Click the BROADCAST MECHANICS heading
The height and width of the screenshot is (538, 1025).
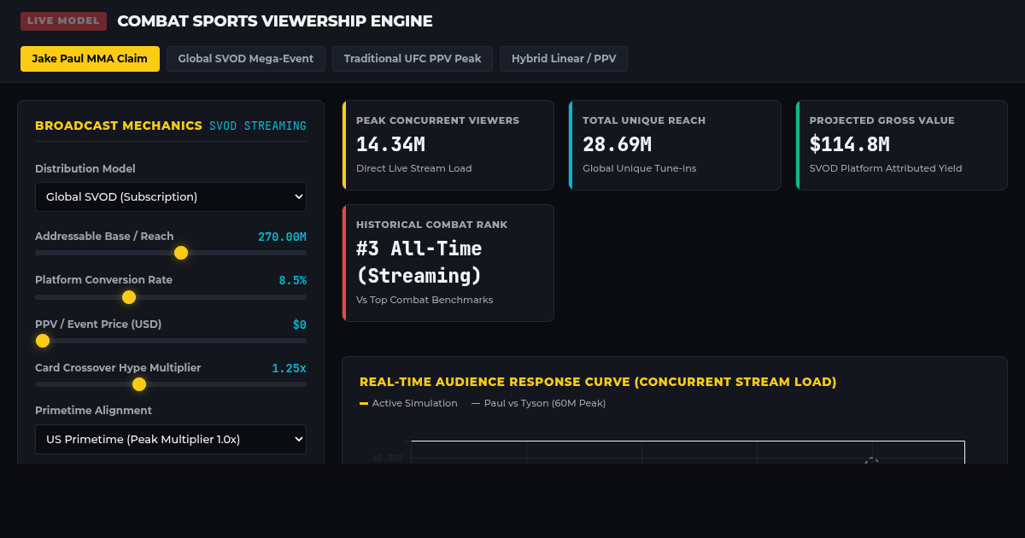pyautogui.click(x=119, y=126)
